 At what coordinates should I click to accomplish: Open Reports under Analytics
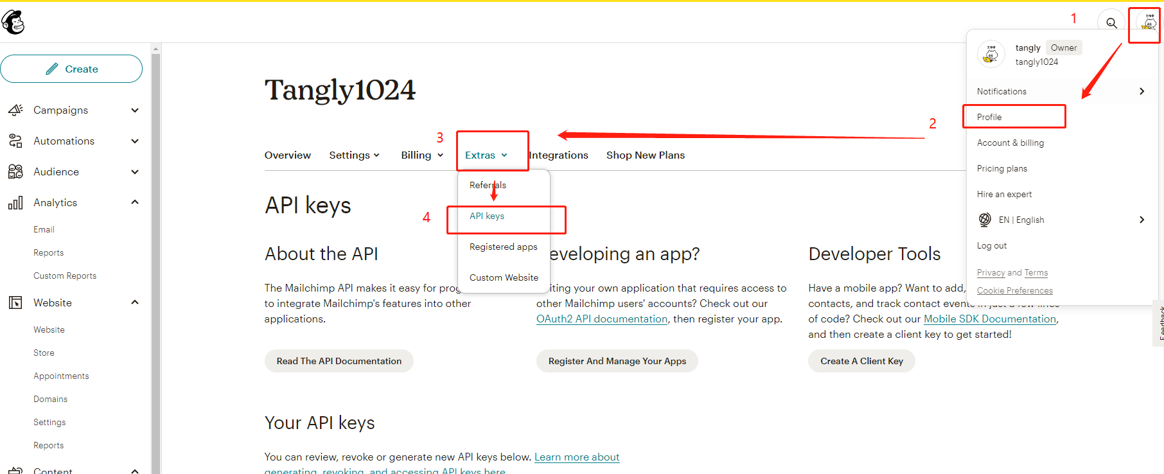click(49, 252)
